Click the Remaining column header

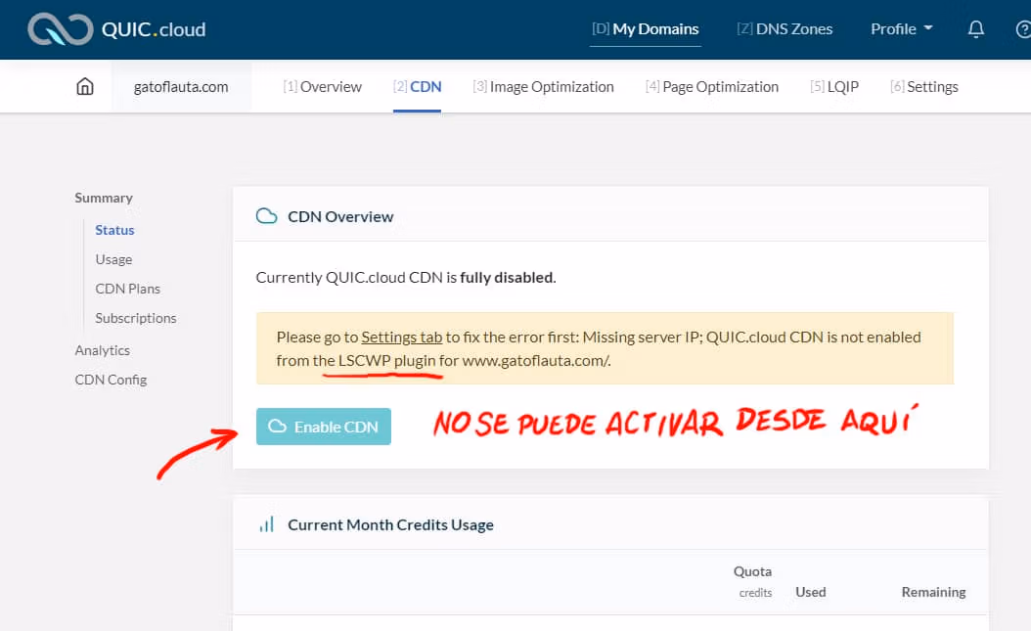[934, 592]
